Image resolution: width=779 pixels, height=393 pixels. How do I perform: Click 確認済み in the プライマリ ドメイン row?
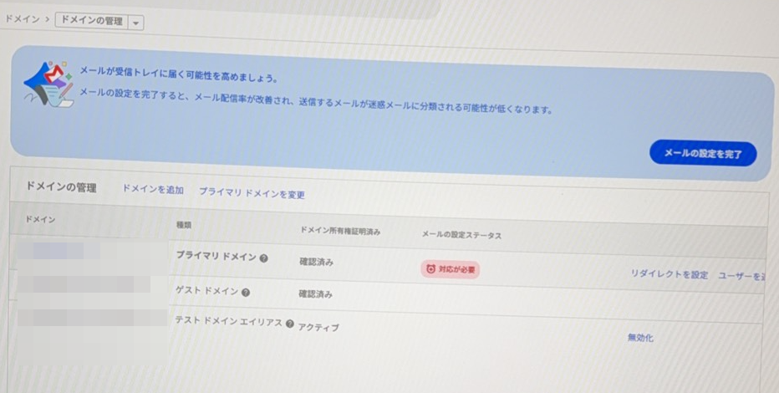pos(316,262)
